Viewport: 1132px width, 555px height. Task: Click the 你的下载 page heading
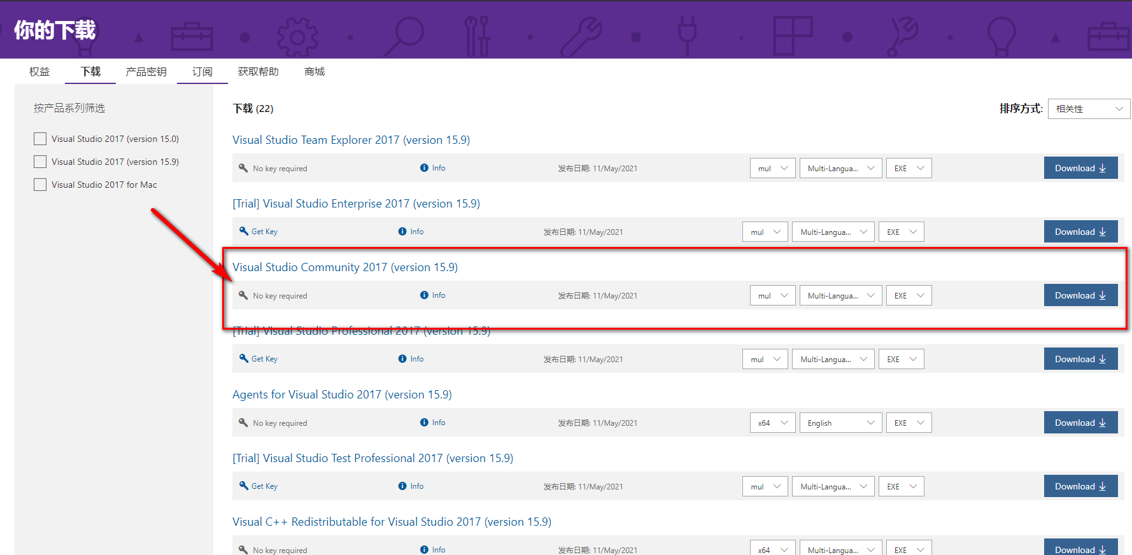point(55,30)
